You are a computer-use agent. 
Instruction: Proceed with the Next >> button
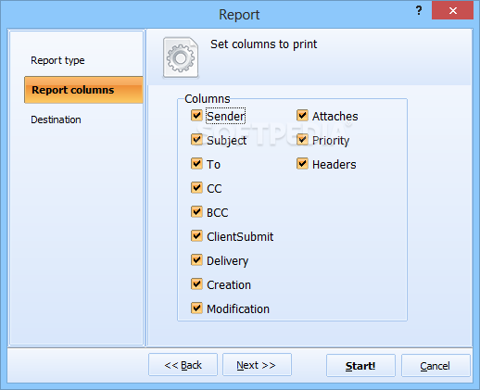[257, 365]
